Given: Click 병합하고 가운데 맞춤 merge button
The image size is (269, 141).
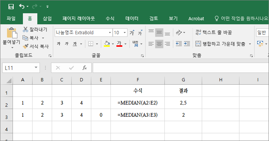Looking at the screenshot, I should tap(221, 44).
